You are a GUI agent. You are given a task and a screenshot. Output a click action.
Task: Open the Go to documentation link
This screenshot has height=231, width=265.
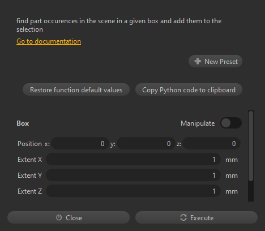[49, 41]
